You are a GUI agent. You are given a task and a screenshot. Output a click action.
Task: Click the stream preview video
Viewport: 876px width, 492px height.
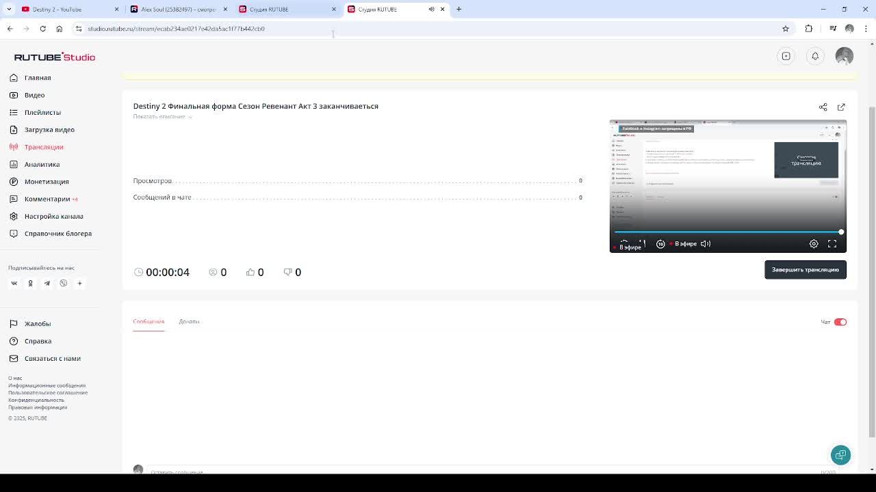(x=728, y=186)
